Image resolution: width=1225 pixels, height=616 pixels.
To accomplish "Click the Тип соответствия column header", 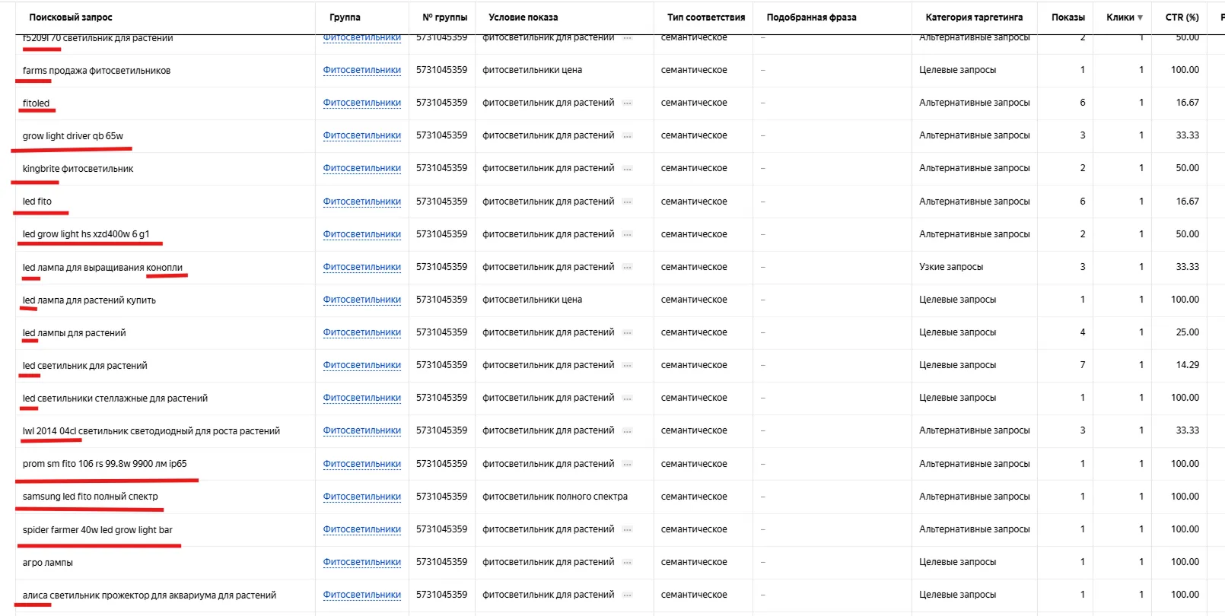I will point(706,17).
